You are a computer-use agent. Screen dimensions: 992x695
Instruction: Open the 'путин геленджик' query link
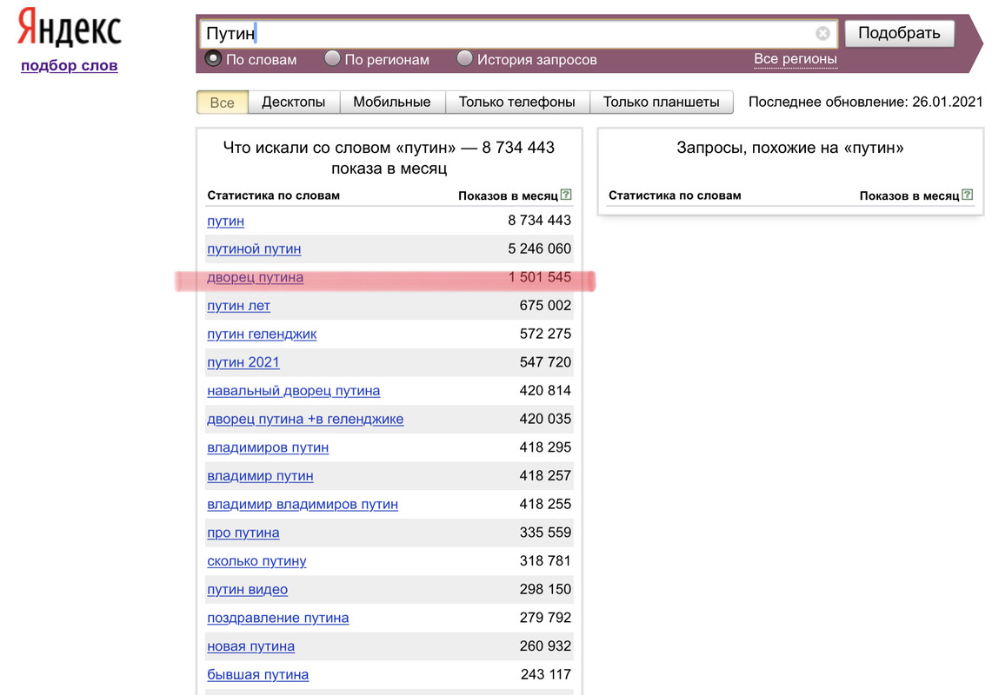(x=262, y=334)
